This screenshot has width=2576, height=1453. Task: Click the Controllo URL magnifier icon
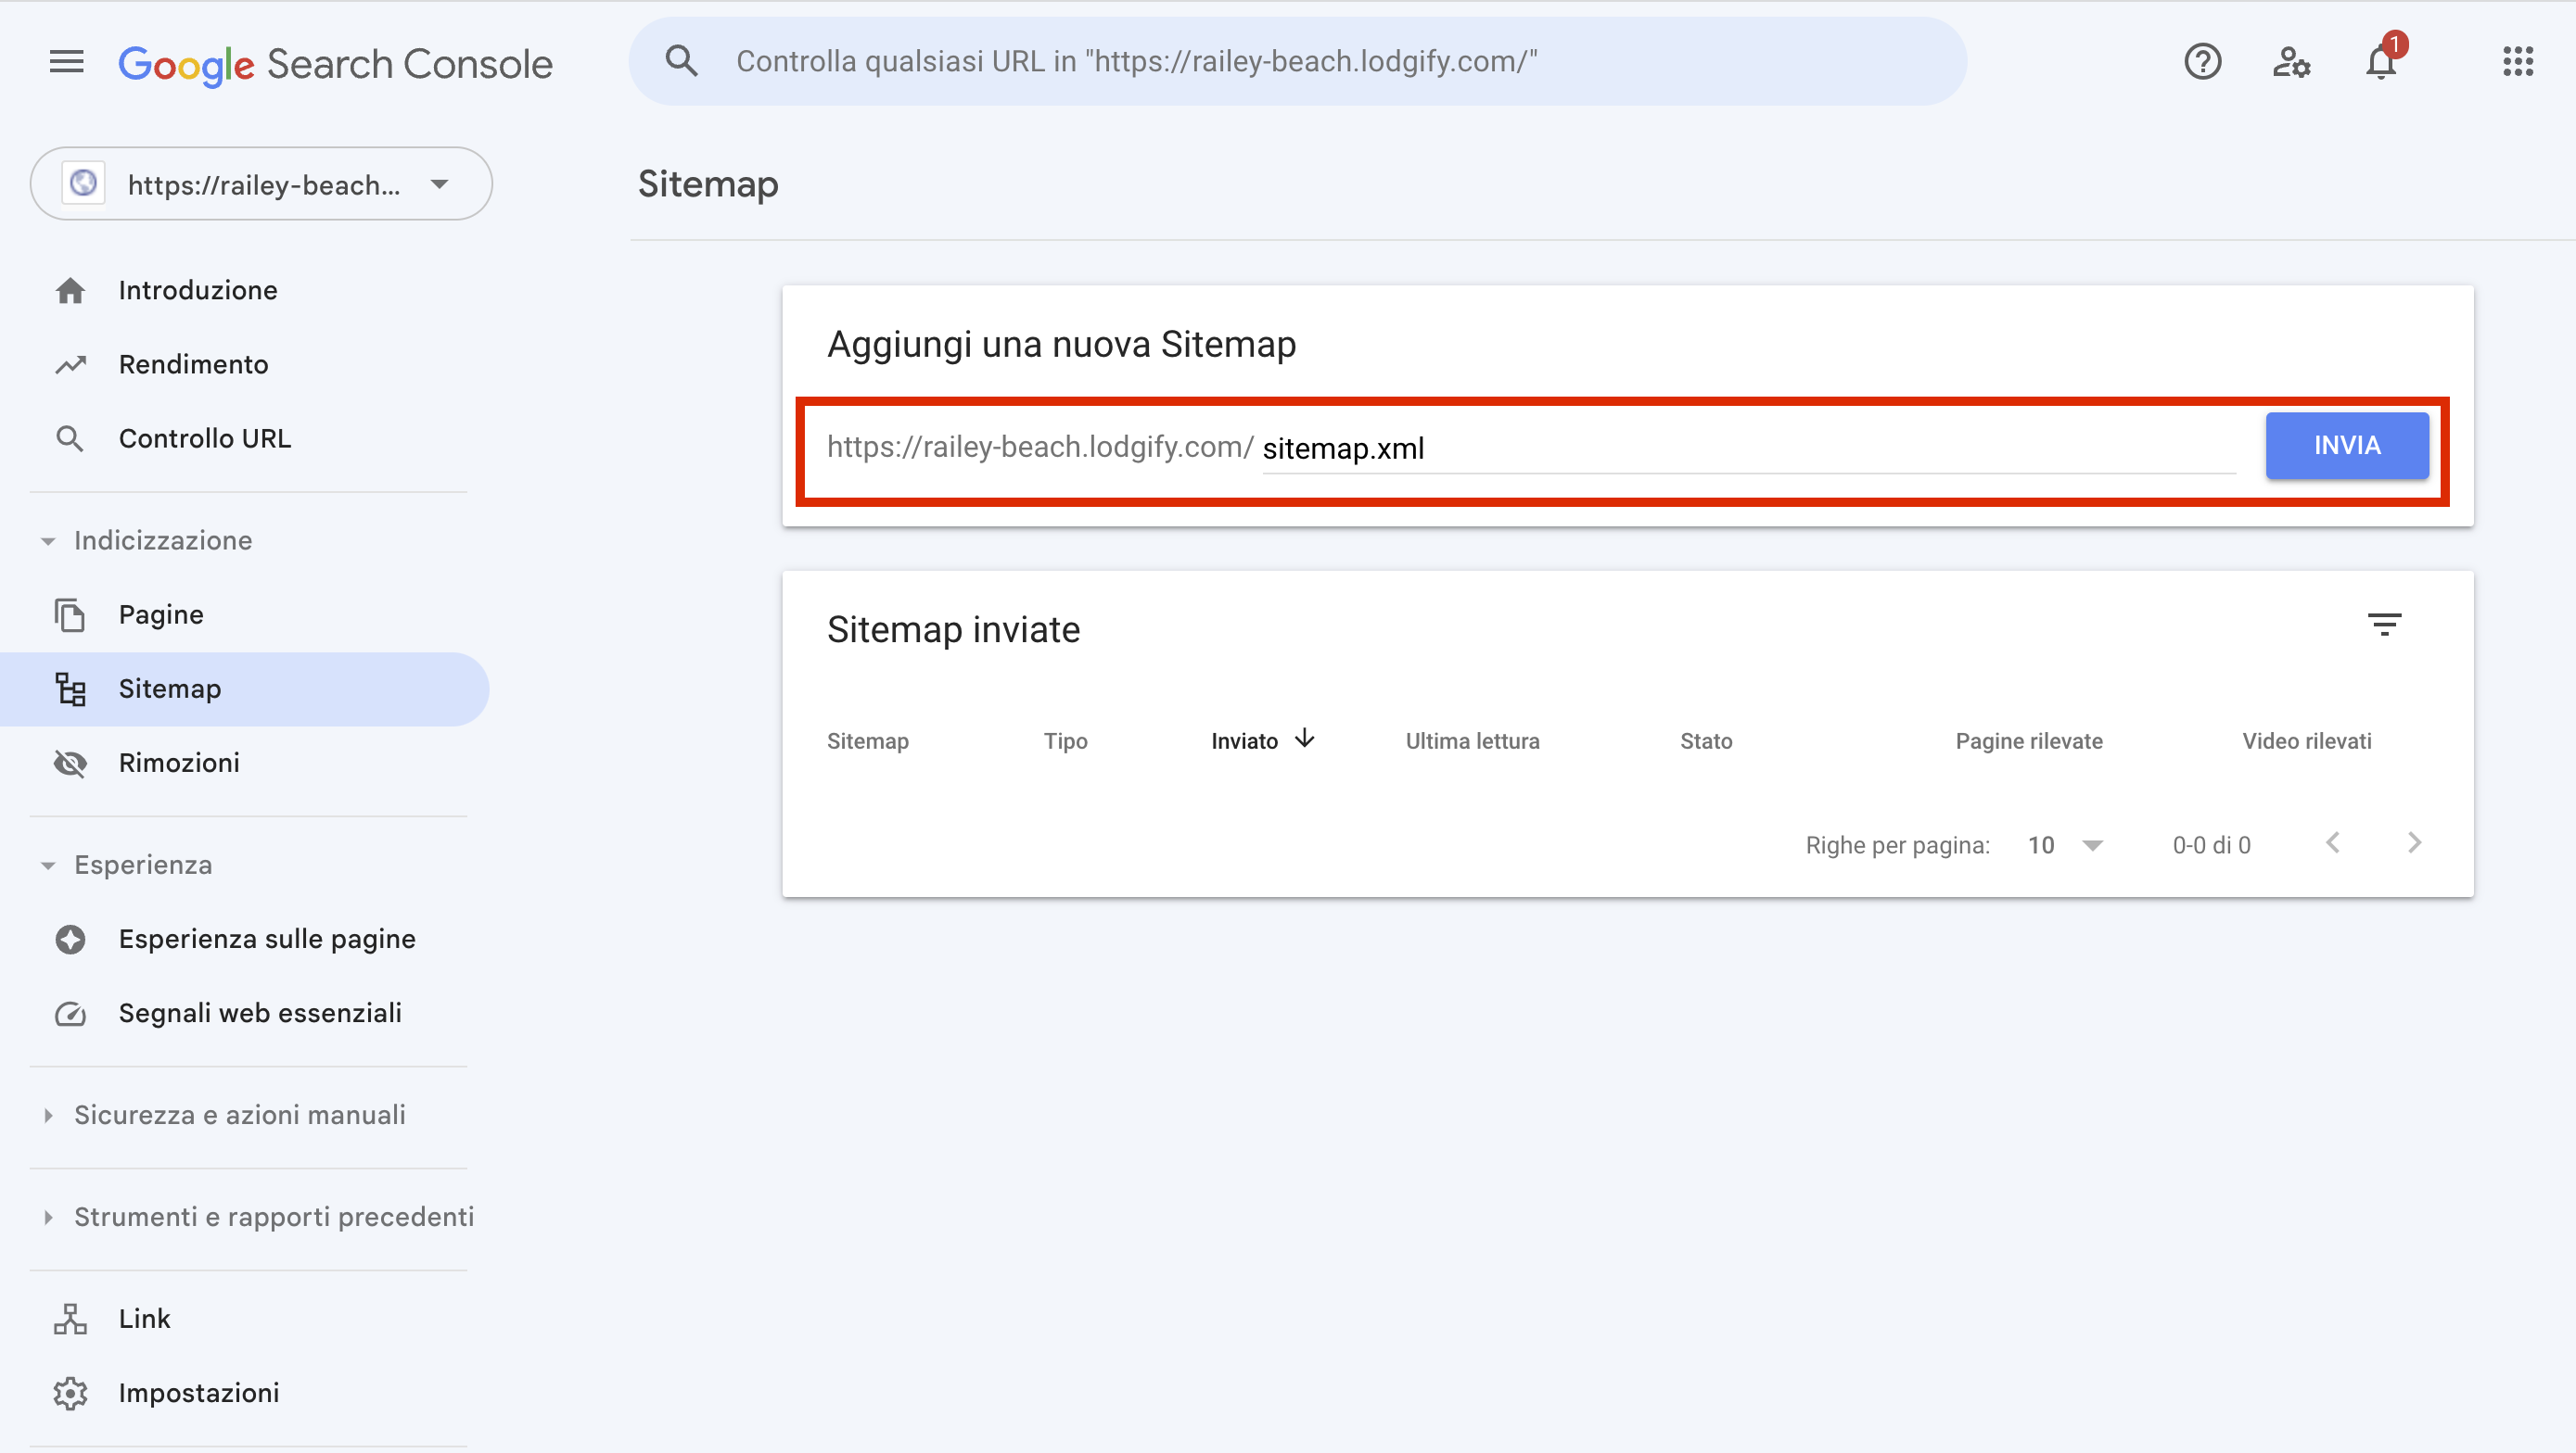point(70,438)
